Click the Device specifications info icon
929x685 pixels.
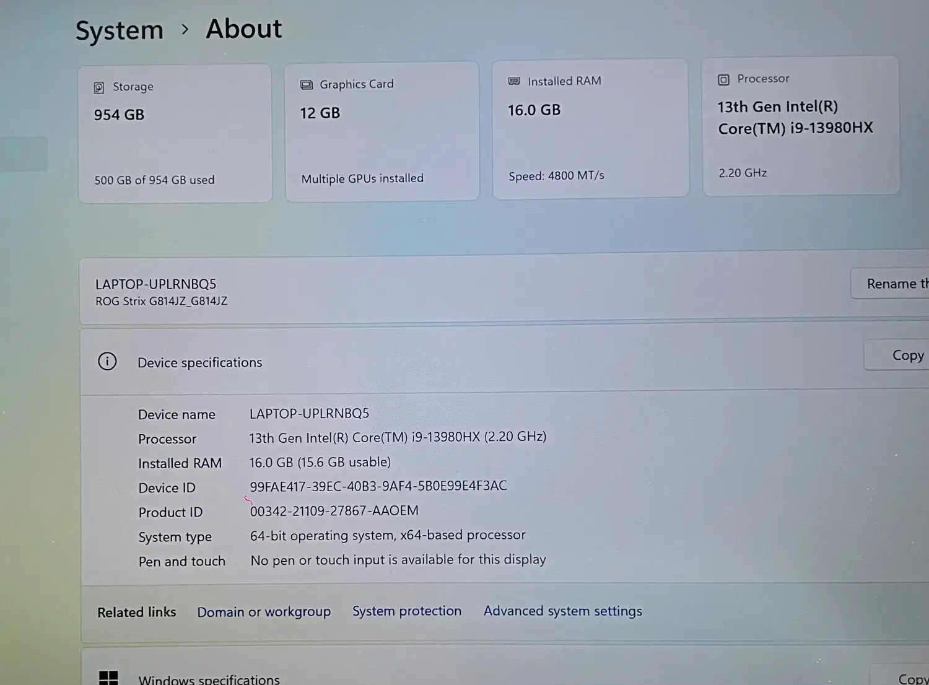pyautogui.click(x=107, y=361)
